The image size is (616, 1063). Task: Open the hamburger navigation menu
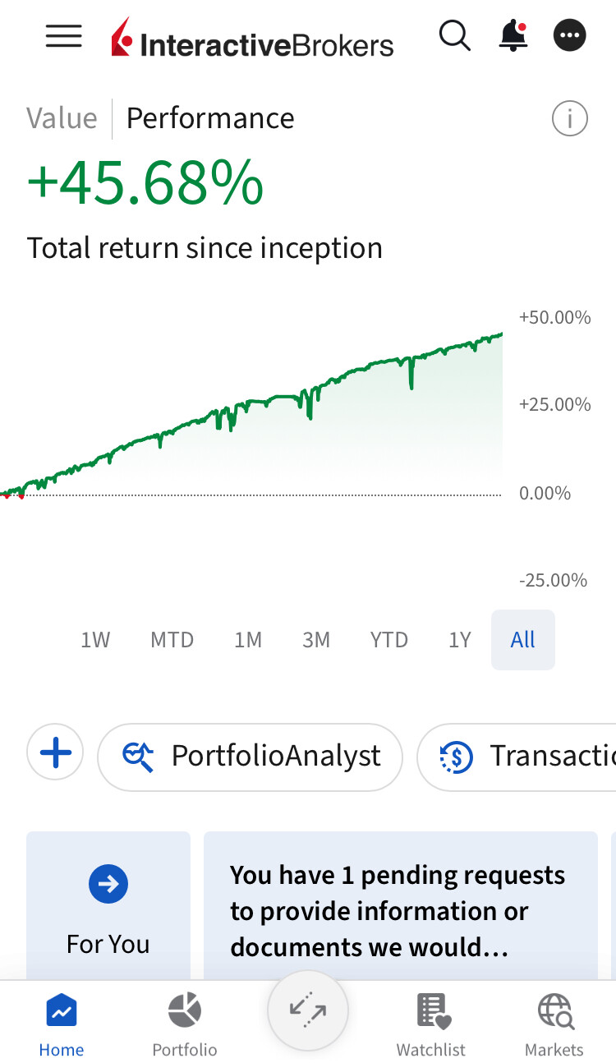(64, 36)
